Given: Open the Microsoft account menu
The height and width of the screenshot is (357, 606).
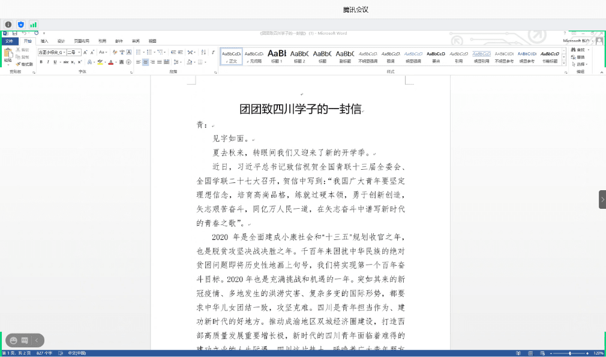Looking at the screenshot, I should pyautogui.click(x=578, y=41).
